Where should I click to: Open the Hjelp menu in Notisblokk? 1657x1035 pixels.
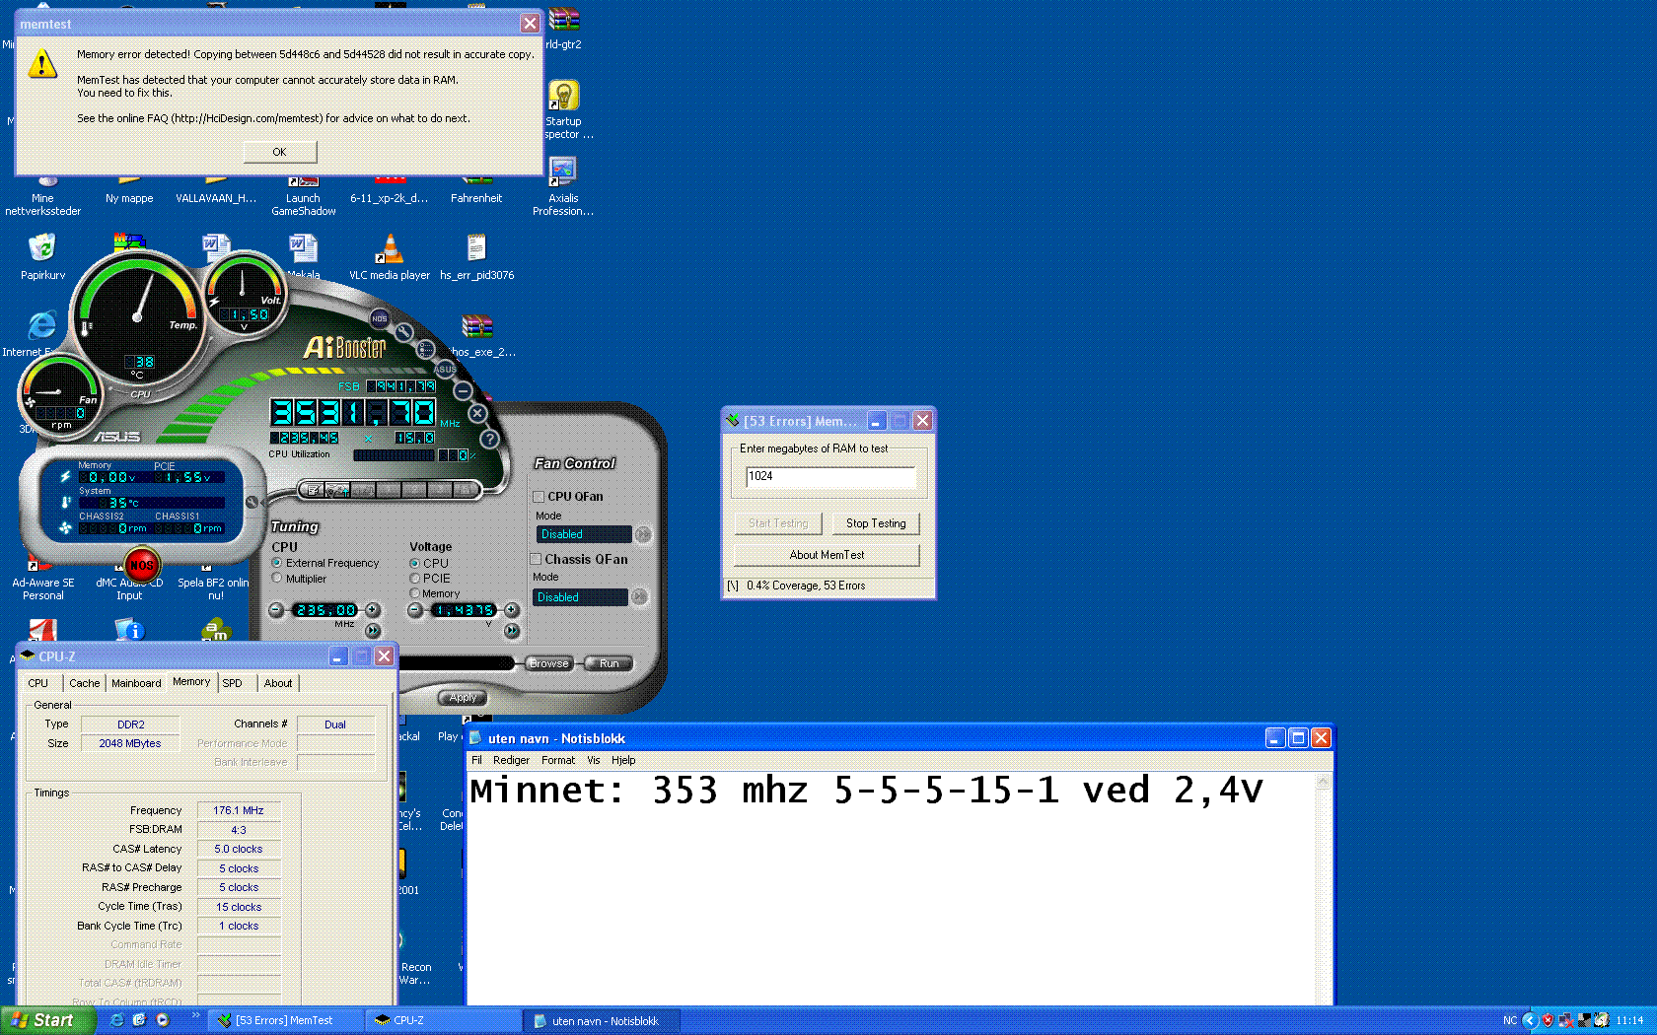click(623, 760)
